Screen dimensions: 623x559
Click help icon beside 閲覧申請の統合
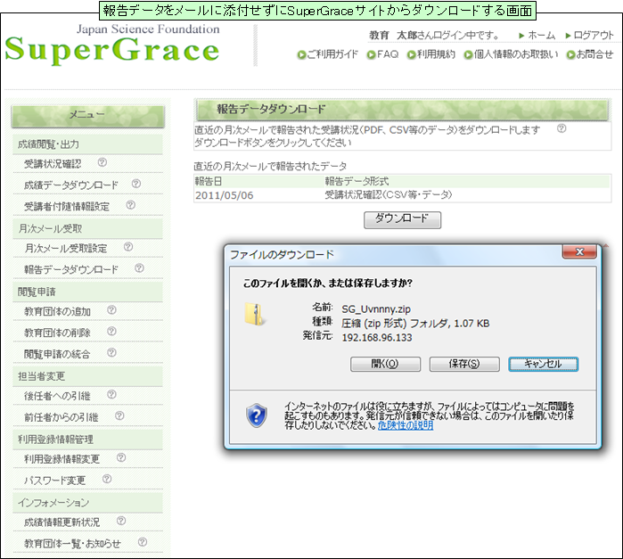(111, 352)
